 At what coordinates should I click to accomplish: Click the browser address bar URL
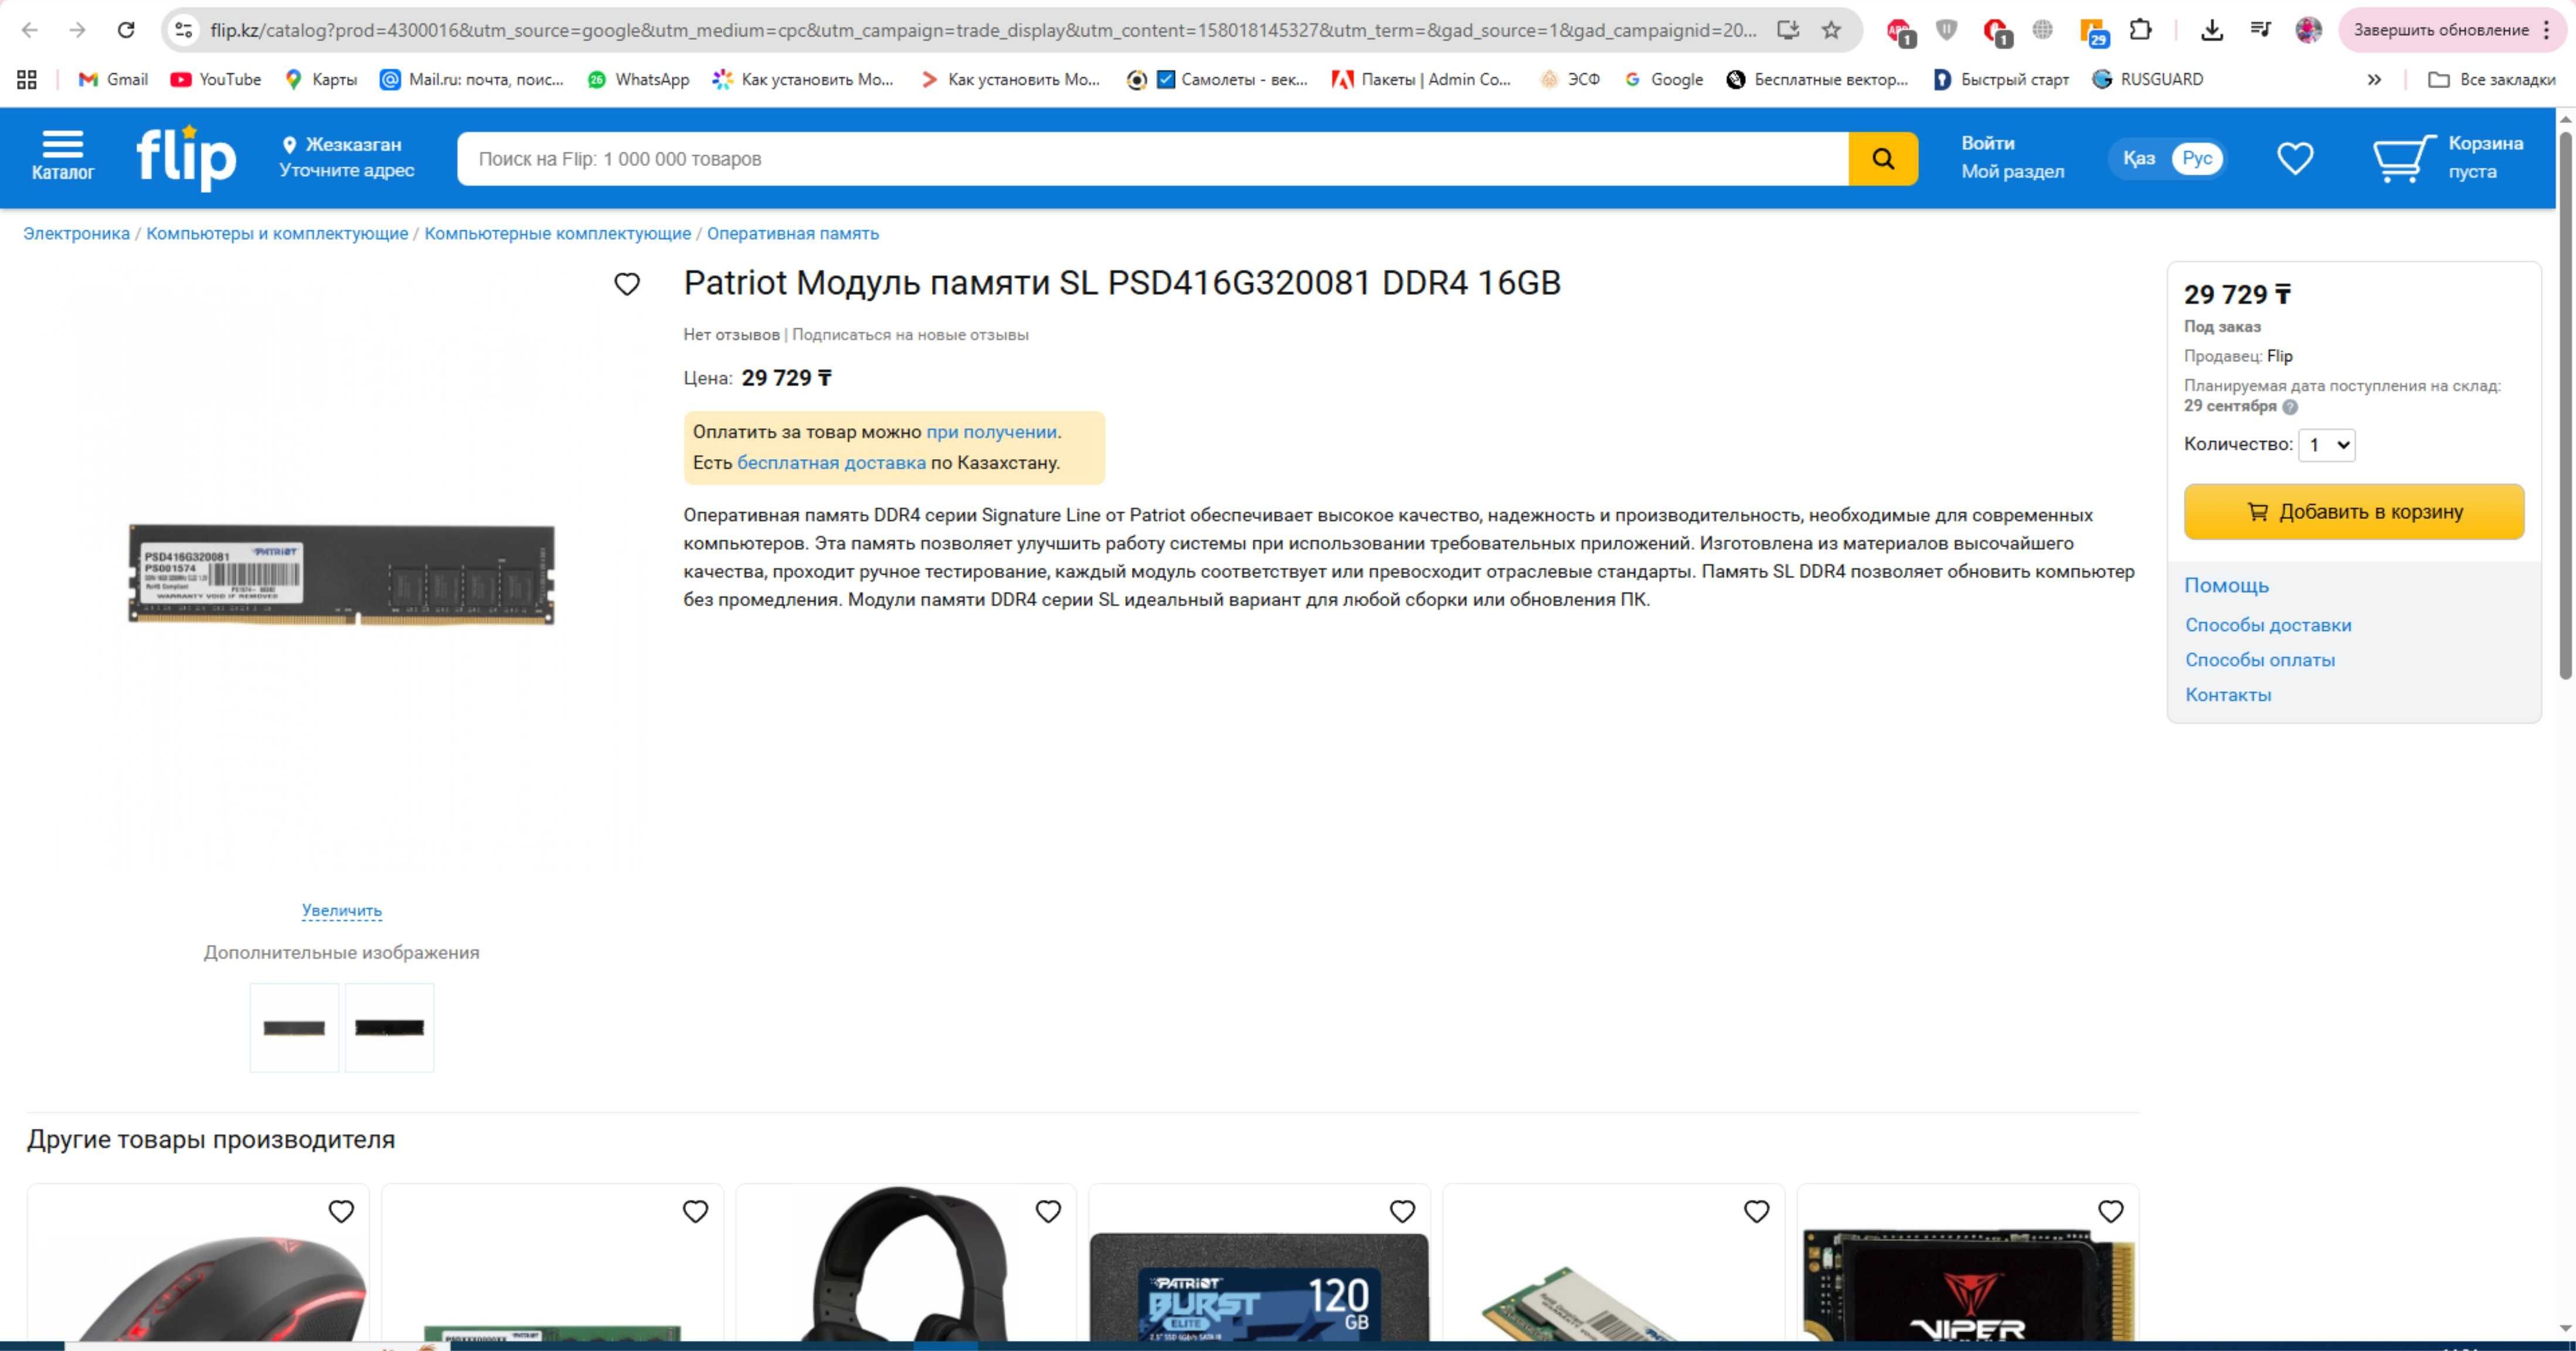983,30
